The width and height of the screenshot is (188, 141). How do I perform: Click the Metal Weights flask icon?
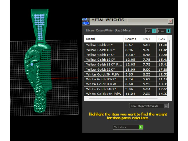[x=86, y=22]
